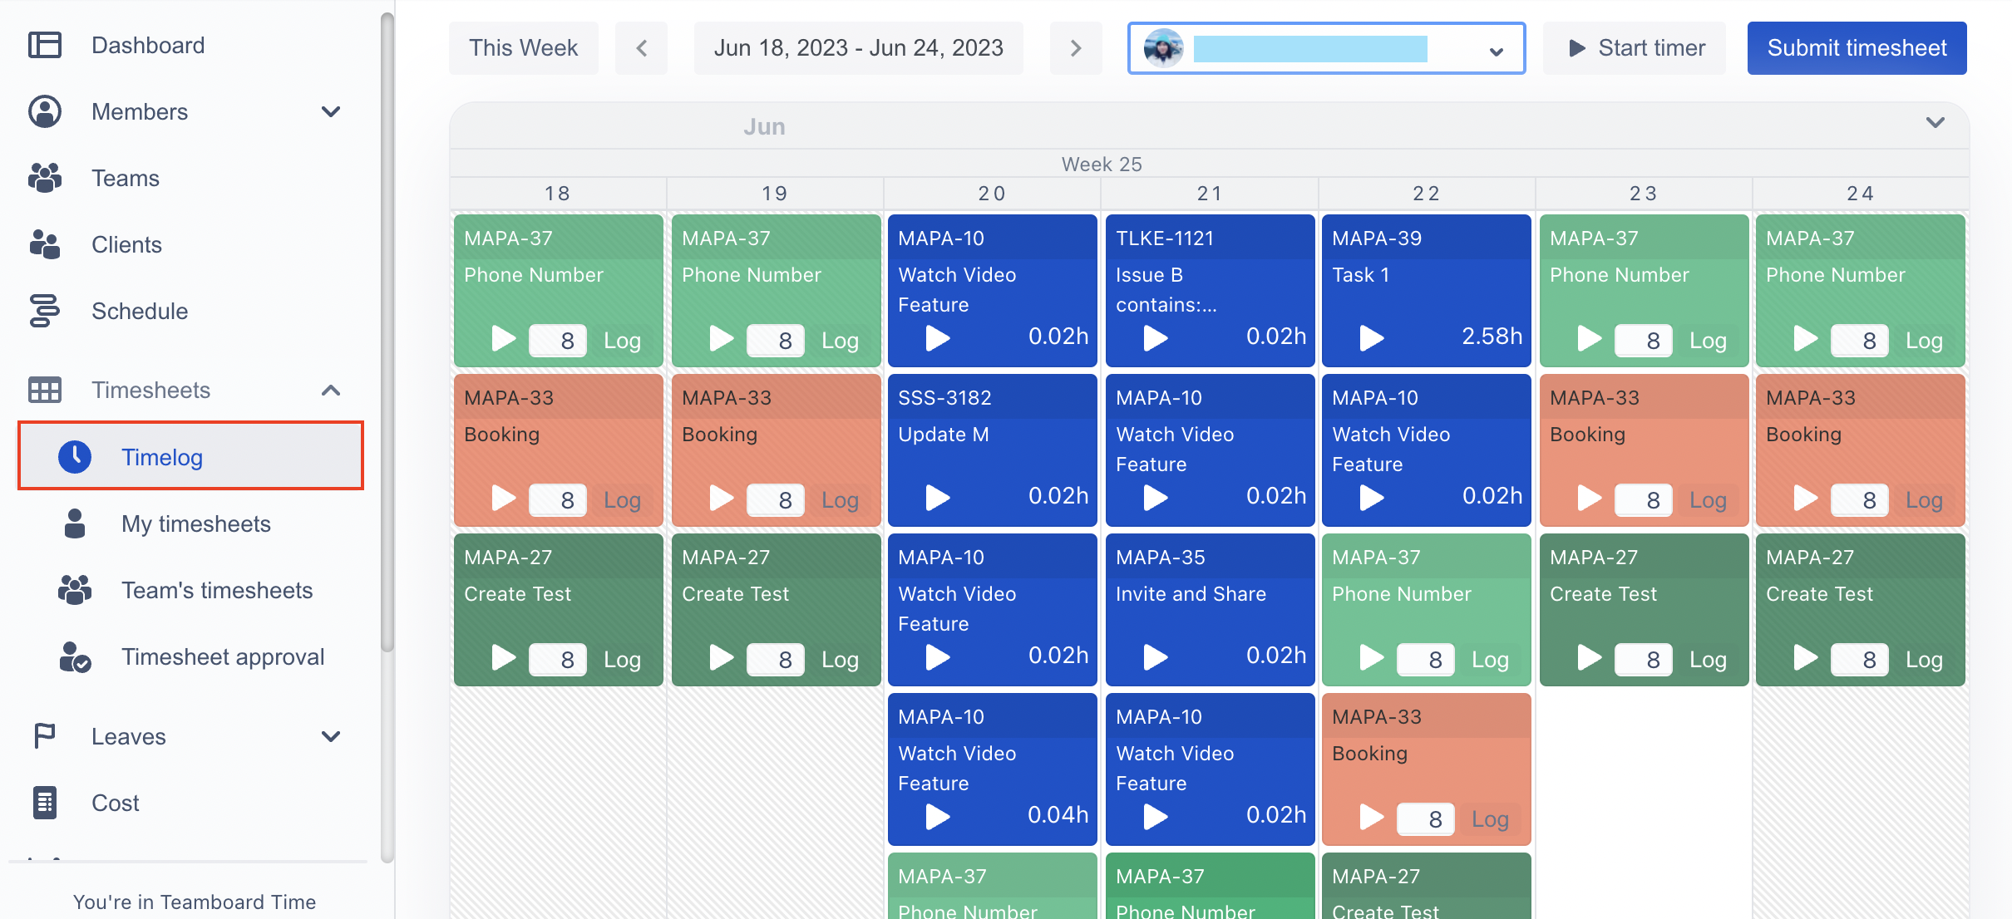Start timer on MAPA-39 Task 1 card
This screenshot has height=919, width=2012.
click(x=1372, y=338)
